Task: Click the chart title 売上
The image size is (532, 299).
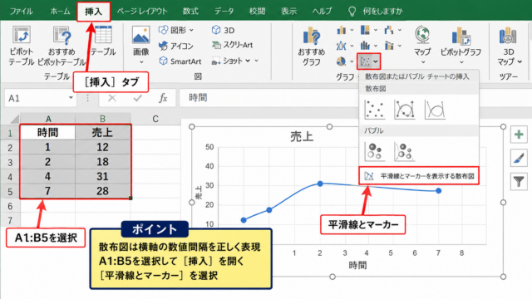Action: (x=302, y=136)
